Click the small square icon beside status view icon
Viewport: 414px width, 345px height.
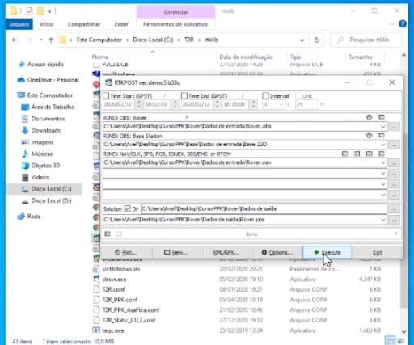pyautogui.click(x=119, y=234)
